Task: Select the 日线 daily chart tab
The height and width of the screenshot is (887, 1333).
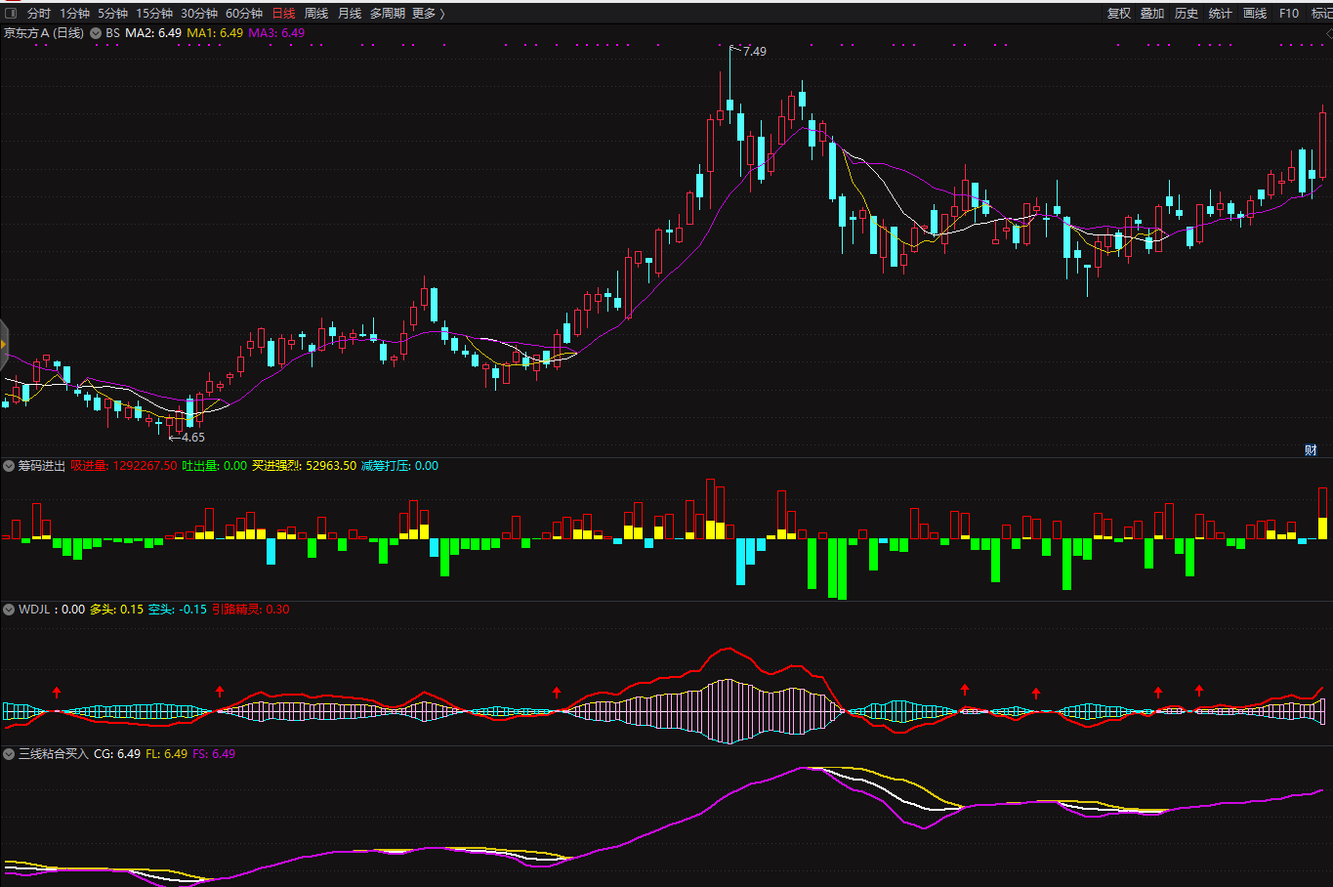Action: tap(283, 14)
